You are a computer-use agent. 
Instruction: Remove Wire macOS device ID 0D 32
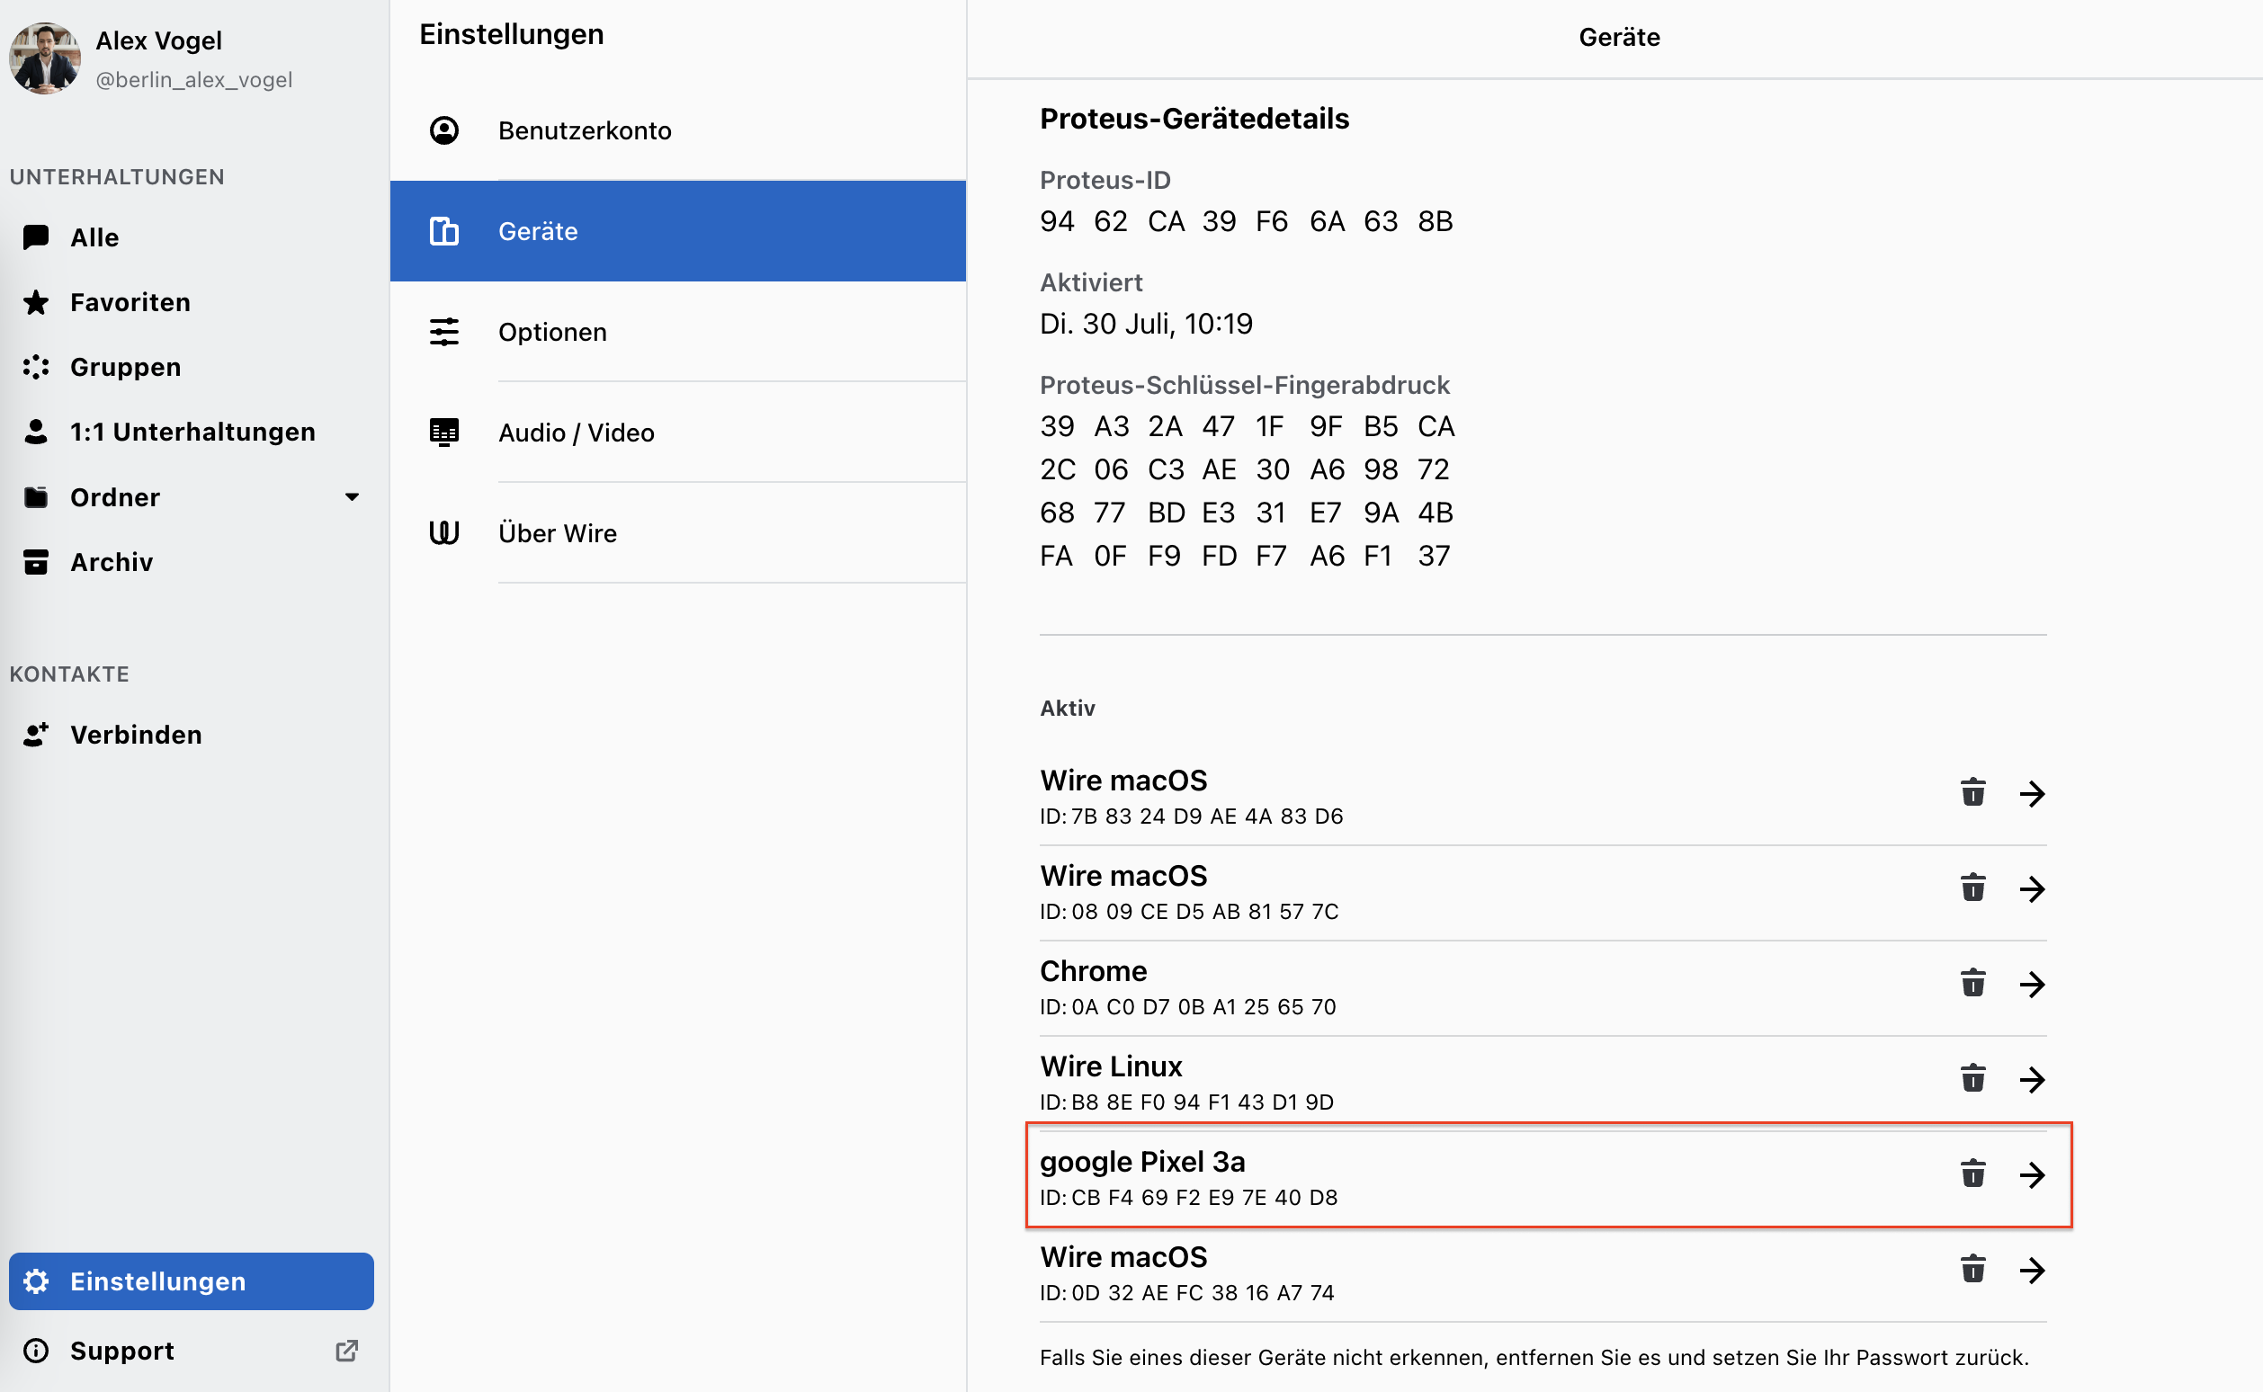[1972, 1270]
